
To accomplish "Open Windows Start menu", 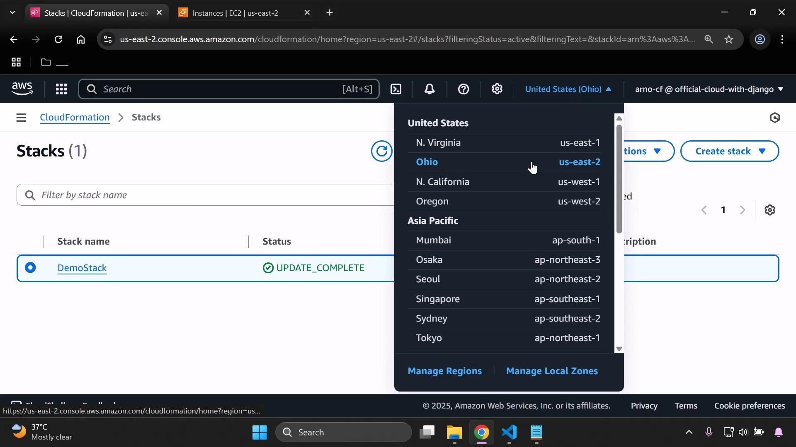I will coord(260,433).
